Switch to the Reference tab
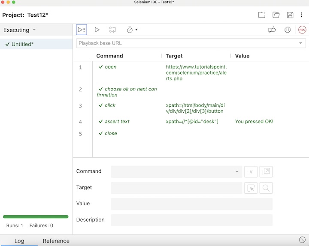The image size is (309, 246). tap(56, 241)
